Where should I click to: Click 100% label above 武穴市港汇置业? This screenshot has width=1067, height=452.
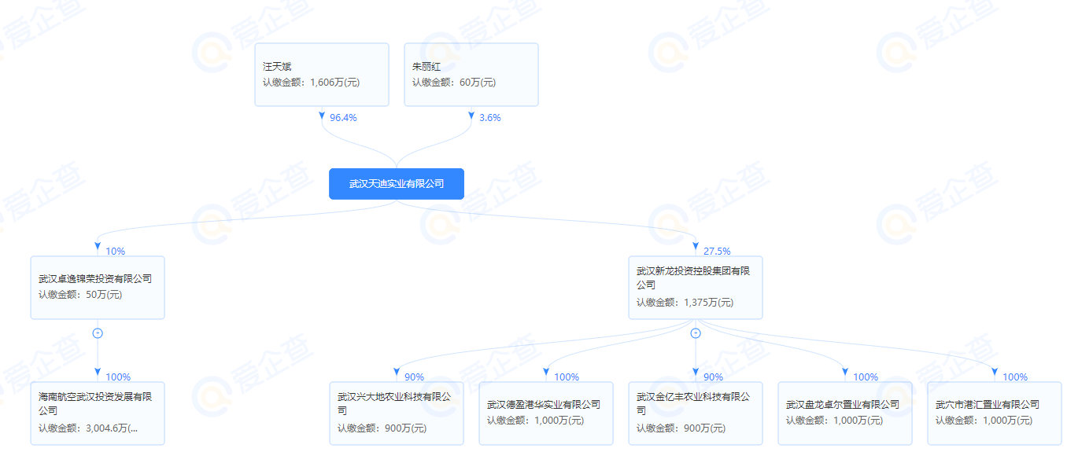coord(1015,377)
